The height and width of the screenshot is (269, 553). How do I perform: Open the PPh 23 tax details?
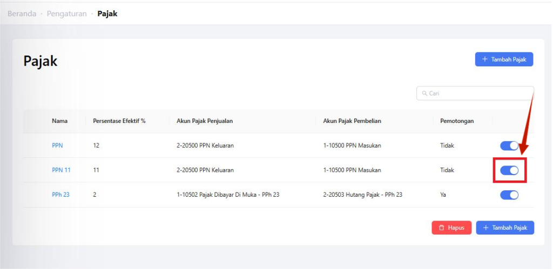click(x=60, y=195)
